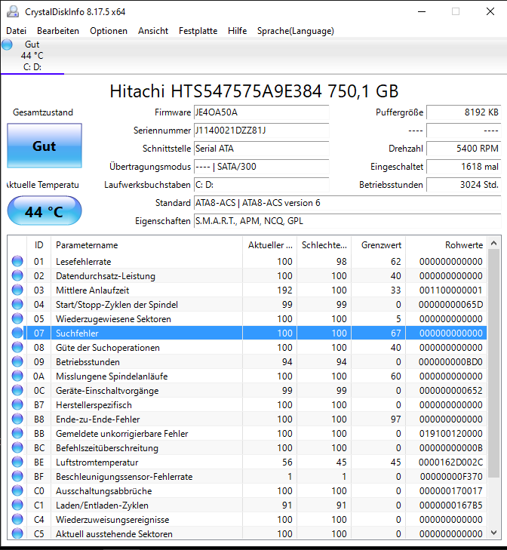Open the Hilfe menu
The image size is (507, 550).
(x=237, y=31)
